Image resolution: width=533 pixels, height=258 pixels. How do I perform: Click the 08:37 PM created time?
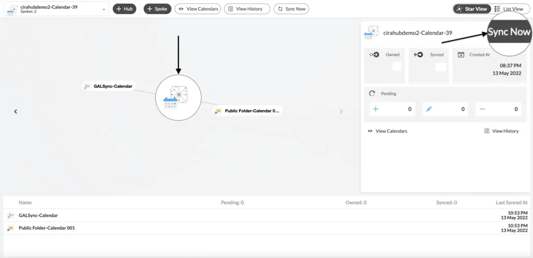[x=510, y=65]
